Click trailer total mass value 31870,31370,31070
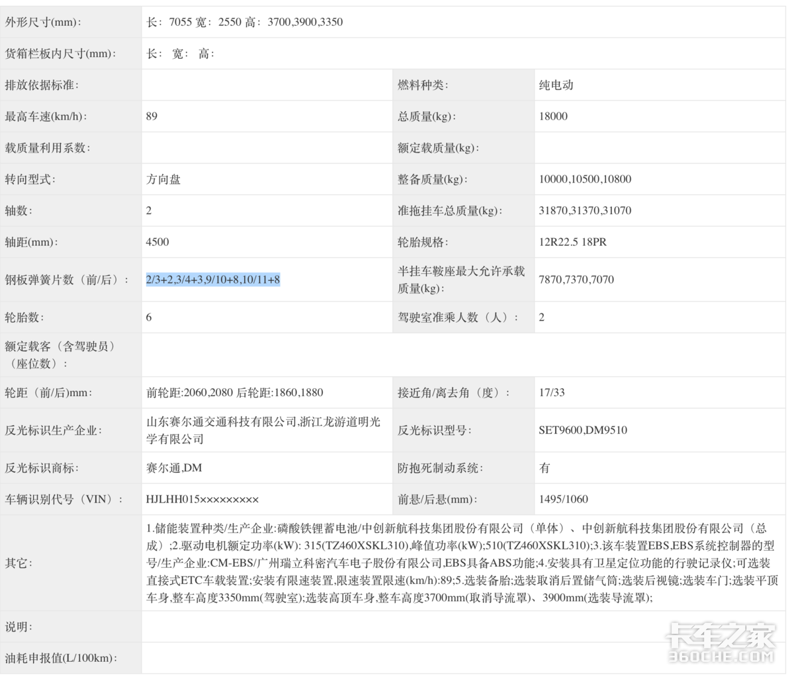The width and height of the screenshot is (794, 679). pos(585,210)
